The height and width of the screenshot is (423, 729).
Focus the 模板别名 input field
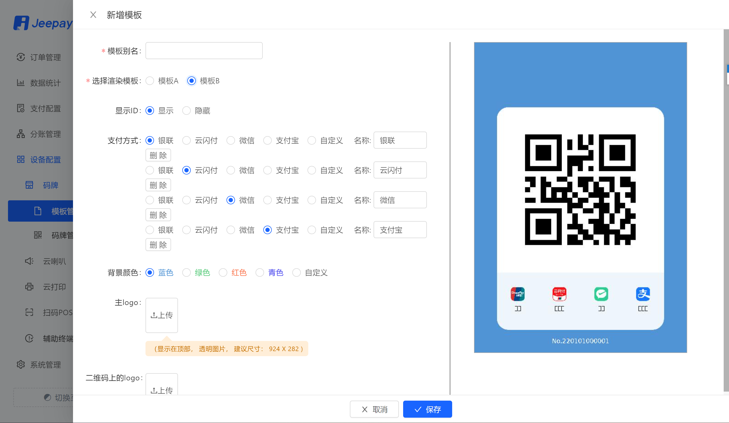(204, 51)
